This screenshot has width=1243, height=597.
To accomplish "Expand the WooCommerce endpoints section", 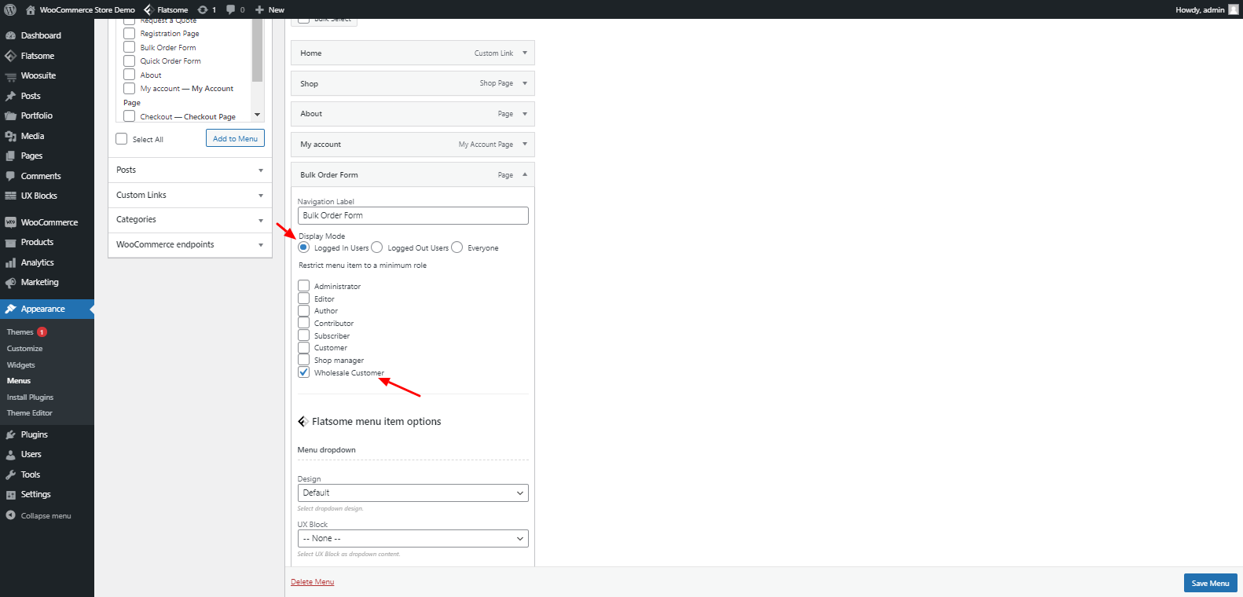I will (190, 244).
